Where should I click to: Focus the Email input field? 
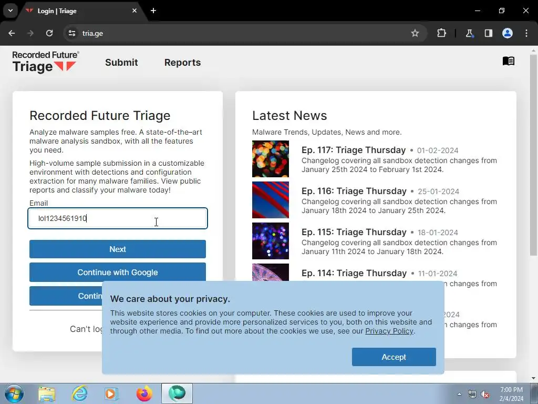[118, 218]
